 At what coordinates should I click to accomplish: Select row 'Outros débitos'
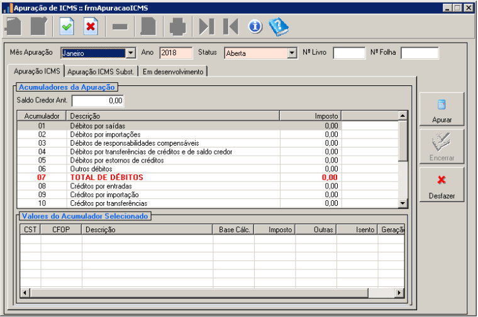tap(208, 169)
